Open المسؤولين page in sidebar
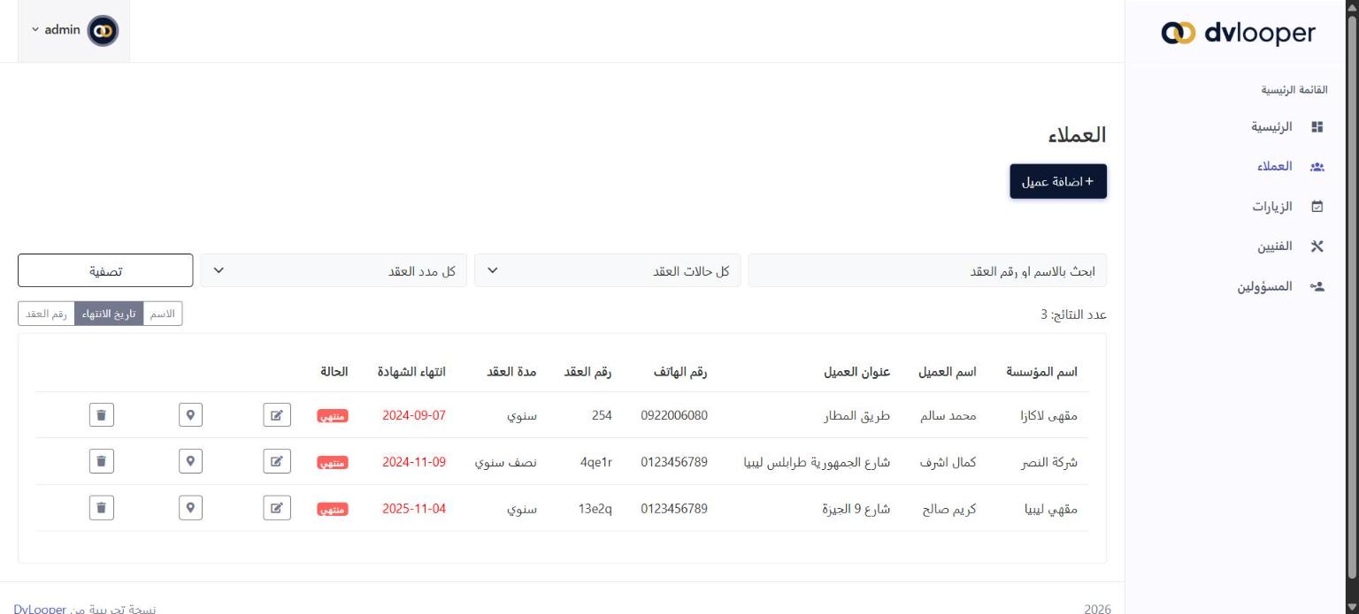Viewport: 1359px width, 614px height. click(1264, 287)
